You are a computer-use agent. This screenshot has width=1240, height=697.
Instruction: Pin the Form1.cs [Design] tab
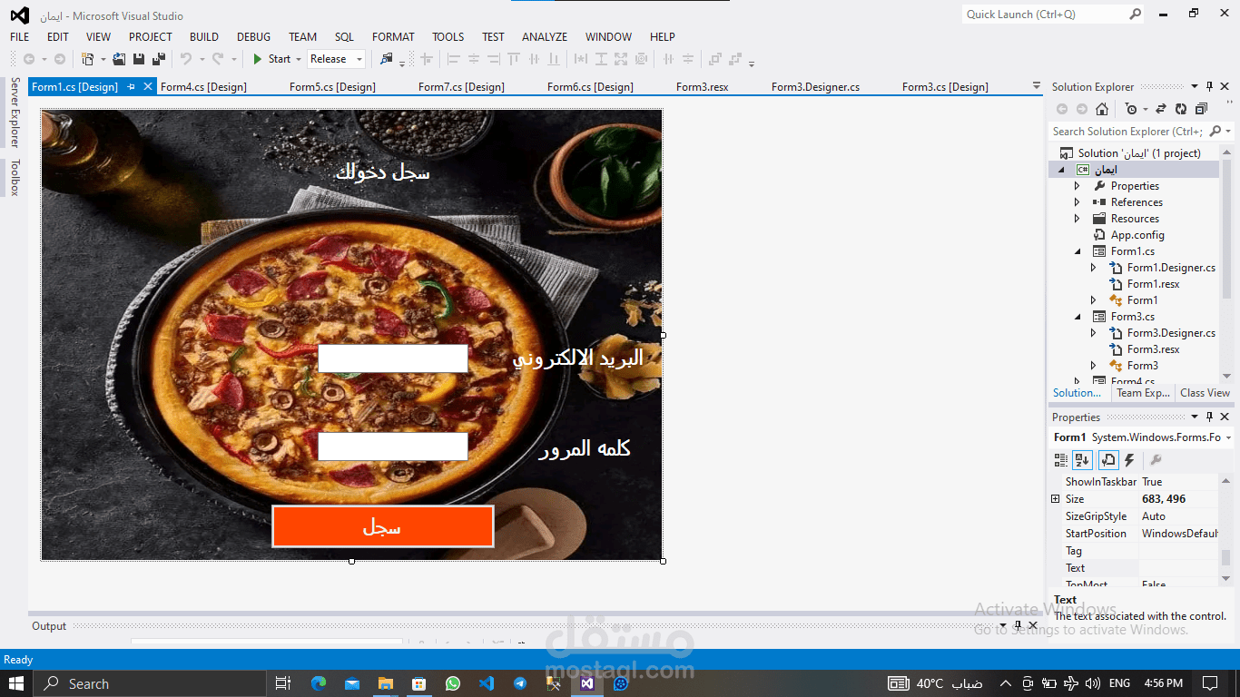pyautogui.click(x=132, y=87)
